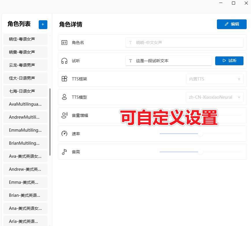251x226 pixels.
Task: Click the play triangle on the 试听 button
Action: 224,60
